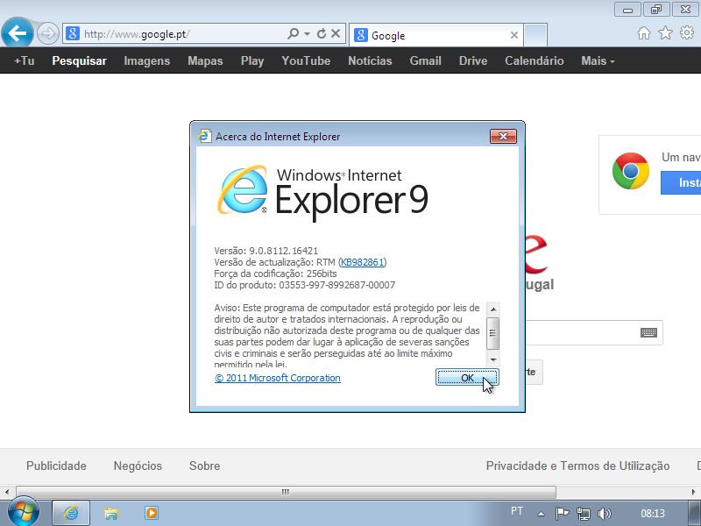Close the Acerca do Internet Explorer dialog
Screen dimensions: 701x526
pos(503,137)
